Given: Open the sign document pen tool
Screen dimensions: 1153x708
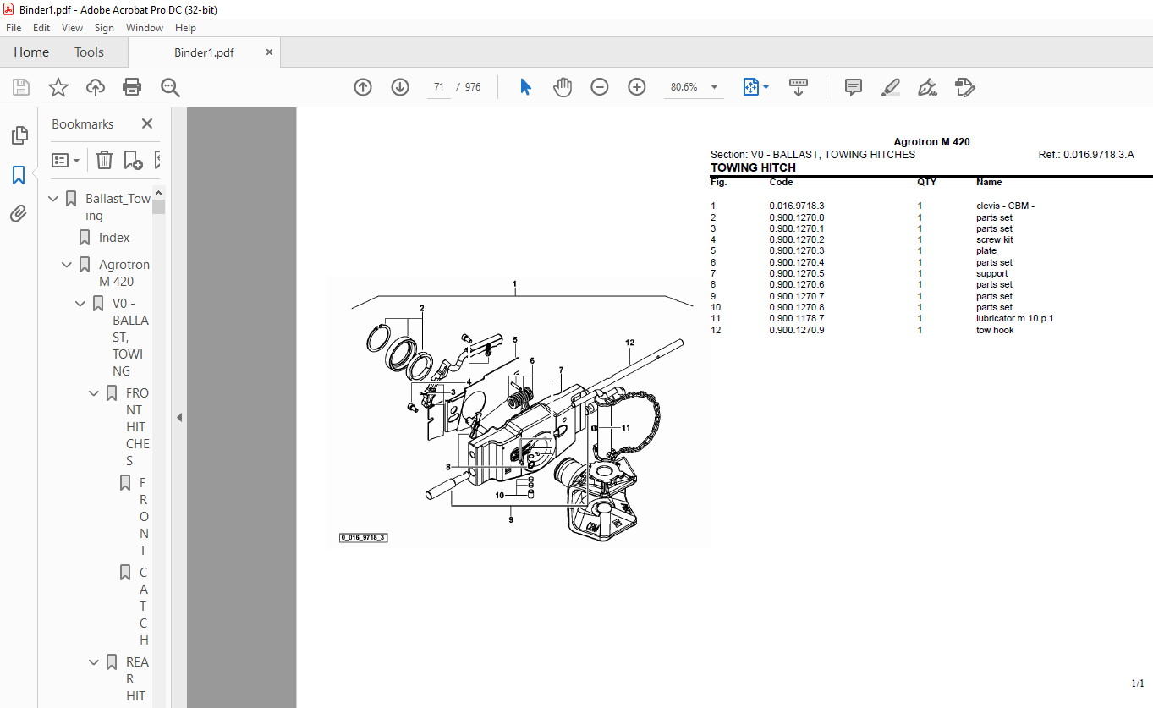Looking at the screenshot, I should tap(927, 87).
